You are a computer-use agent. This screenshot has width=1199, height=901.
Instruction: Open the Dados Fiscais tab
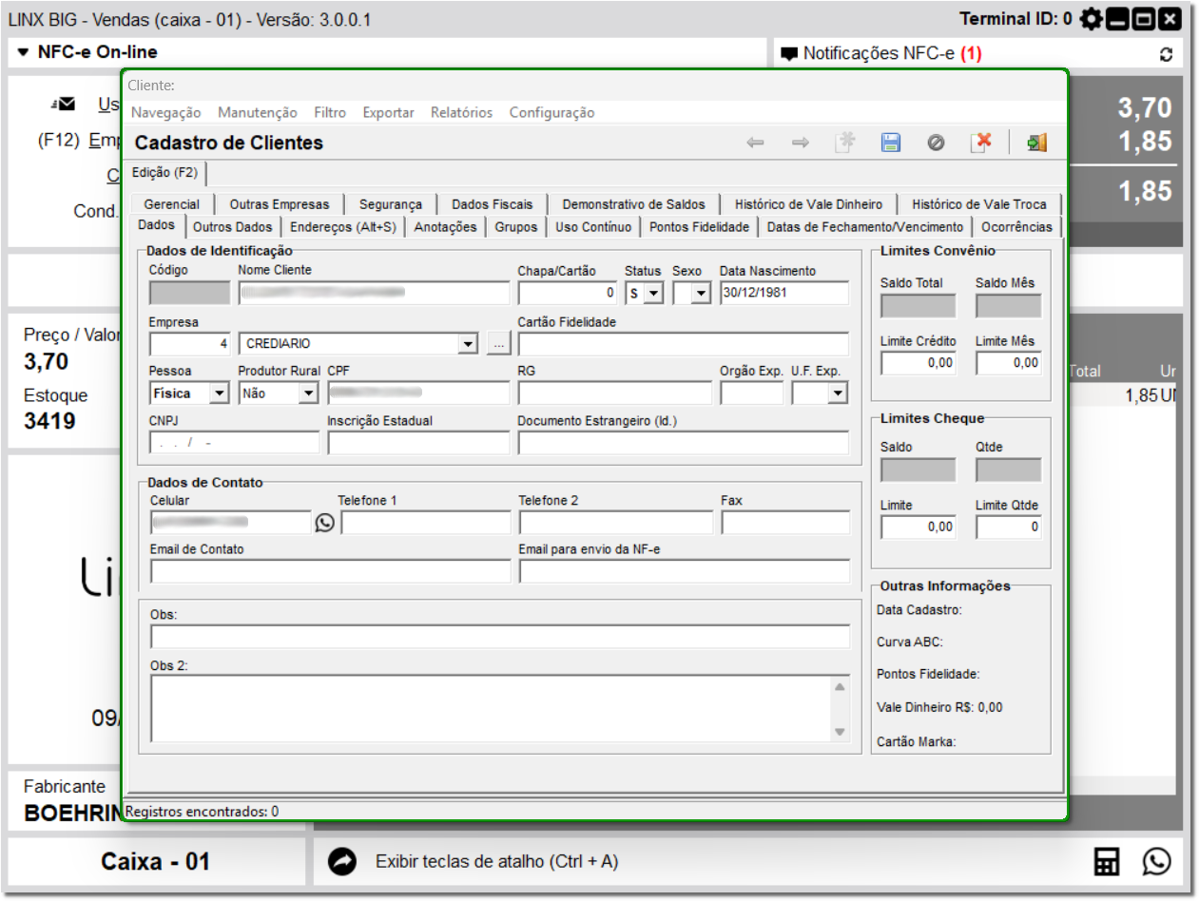point(493,204)
